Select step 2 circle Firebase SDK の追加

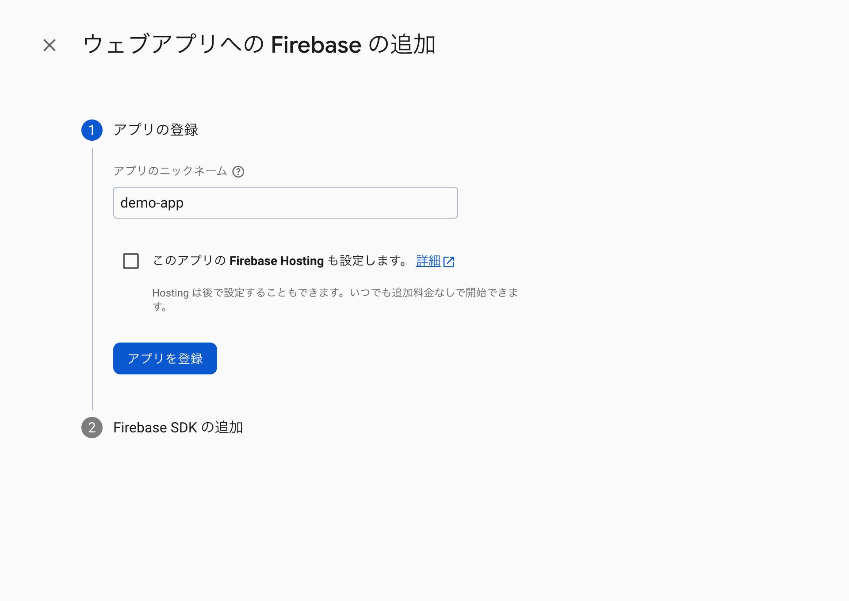92,428
